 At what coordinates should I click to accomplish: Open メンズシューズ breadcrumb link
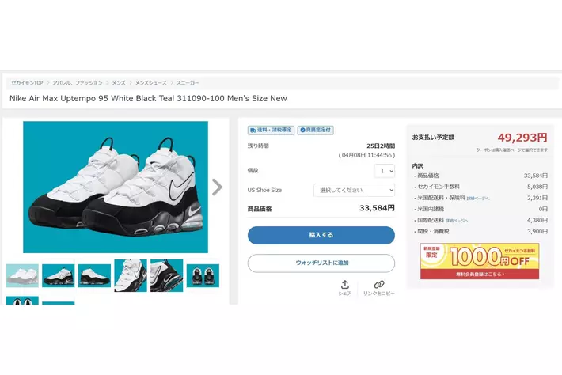click(150, 82)
